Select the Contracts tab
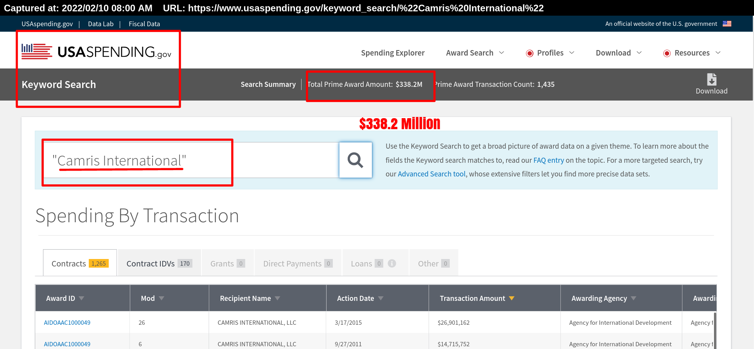Image resolution: width=754 pixels, height=349 pixels. (x=80, y=263)
